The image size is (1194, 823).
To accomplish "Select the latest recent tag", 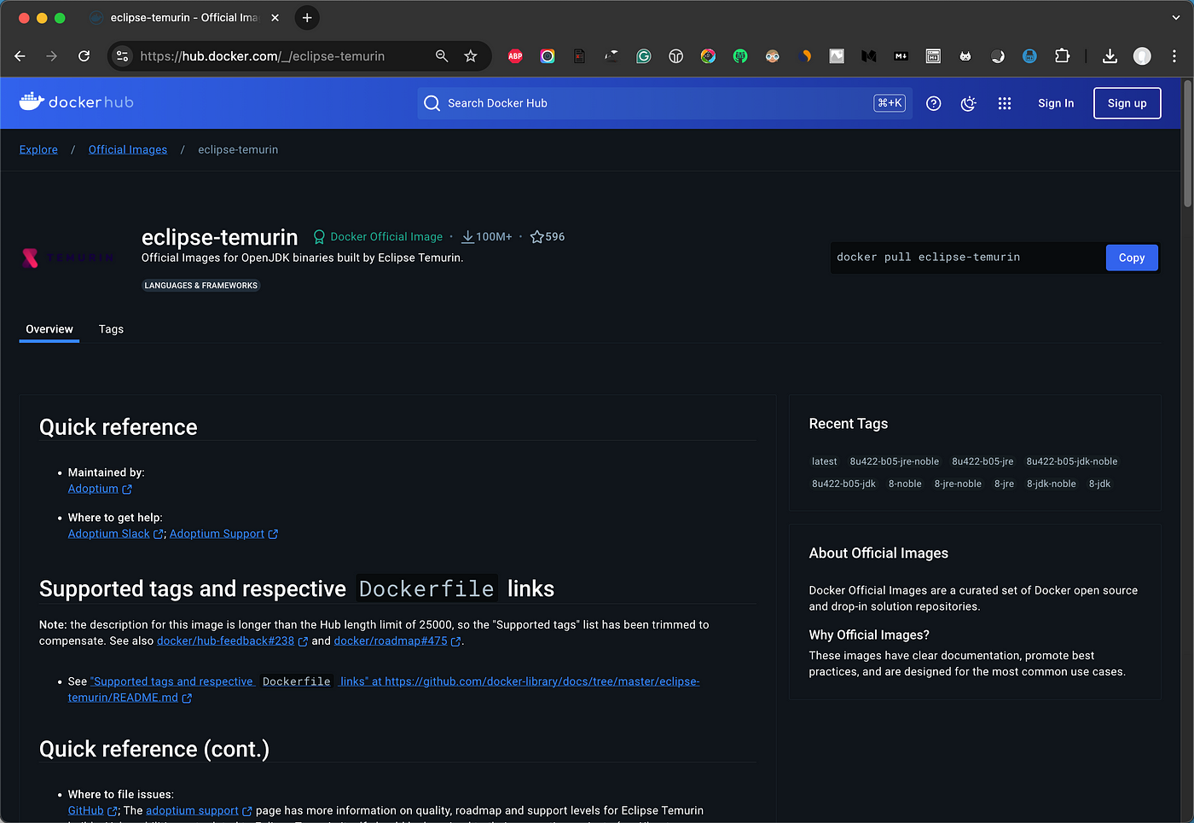I will pos(824,461).
